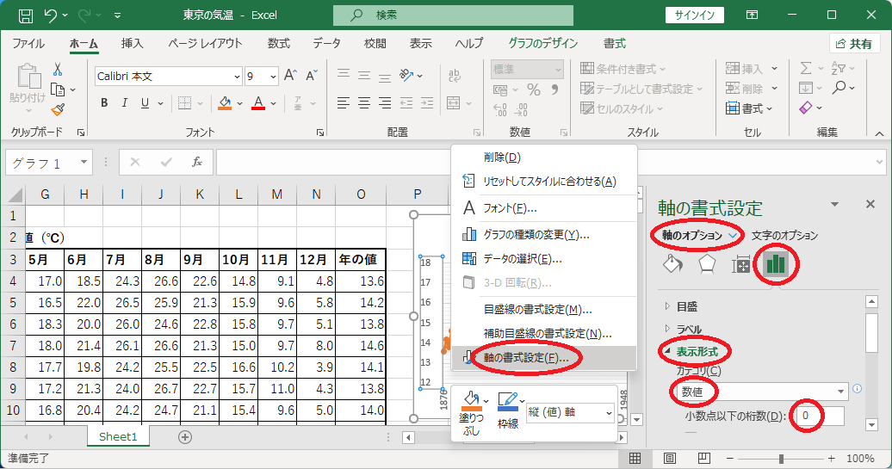Toggle Underline formatting
This screenshot has width=892, height=469.
[x=145, y=103]
